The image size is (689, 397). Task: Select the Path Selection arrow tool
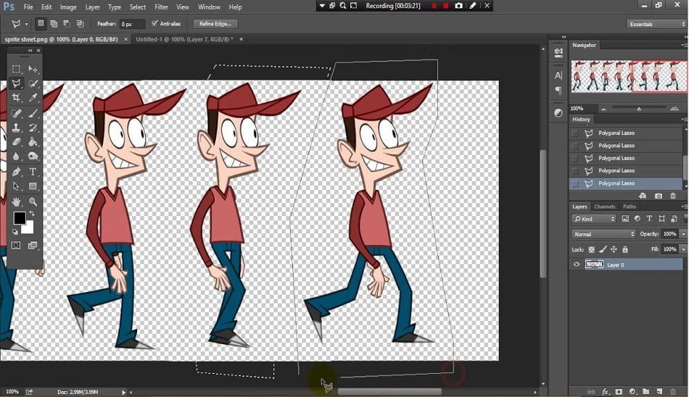coord(16,186)
